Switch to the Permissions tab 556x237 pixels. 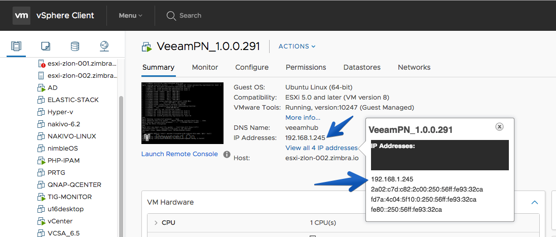click(x=306, y=67)
